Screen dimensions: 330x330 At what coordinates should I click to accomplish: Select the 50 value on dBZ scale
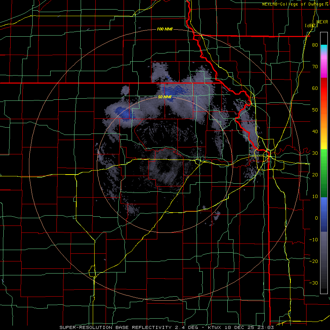click(315, 110)
